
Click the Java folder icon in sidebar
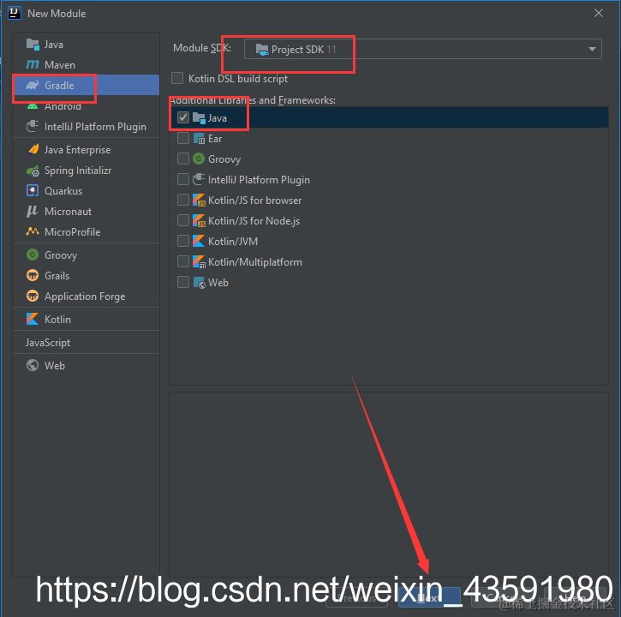33,44
